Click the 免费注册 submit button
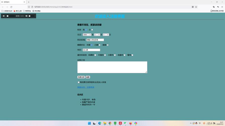 [81, 77]
